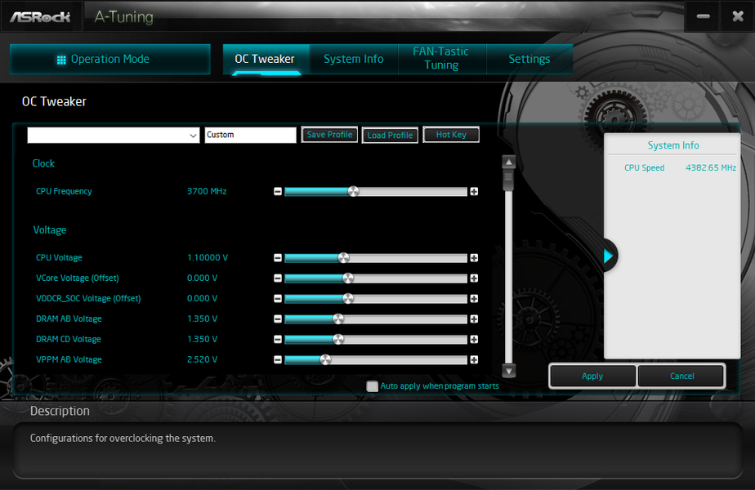Click the CPU Frequency slider track
The image size is (755, 490).
tap(376, 192)
